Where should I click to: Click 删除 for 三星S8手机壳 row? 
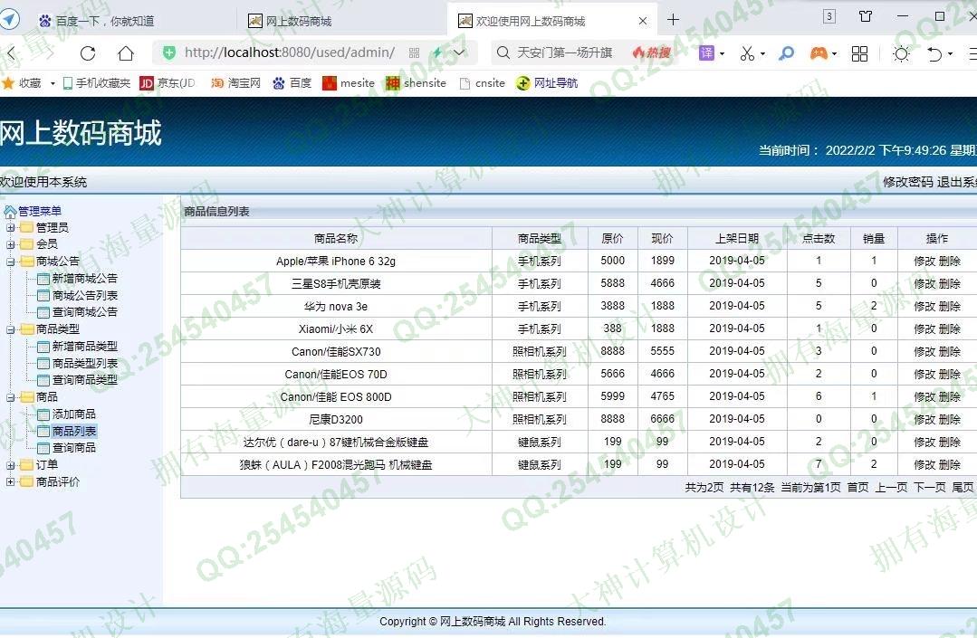tap(950, 284)
